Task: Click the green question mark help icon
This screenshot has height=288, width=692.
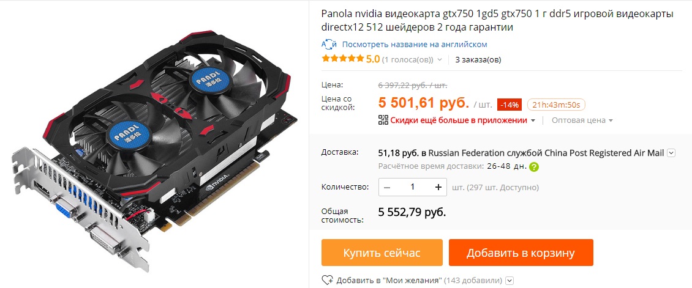Action: pos(534,167)
